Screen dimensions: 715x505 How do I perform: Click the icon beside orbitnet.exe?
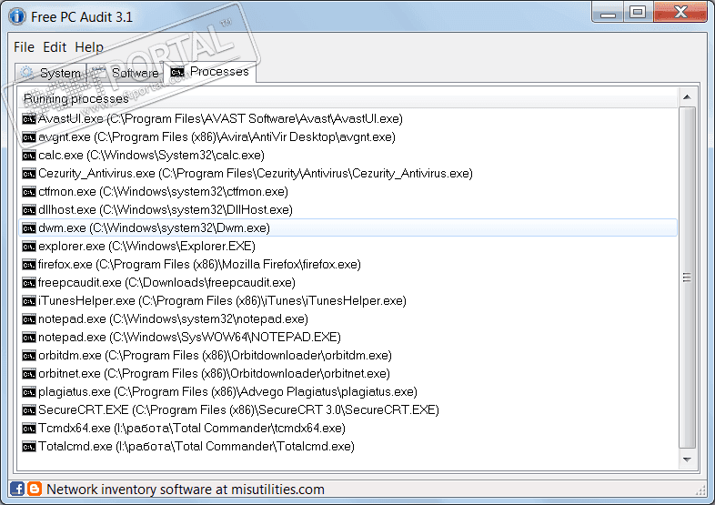click(29, 374)
